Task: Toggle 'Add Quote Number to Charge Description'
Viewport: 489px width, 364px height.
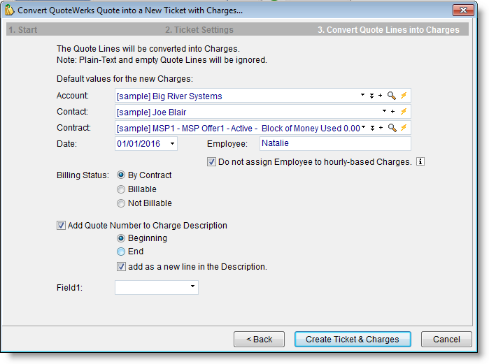Action: [x=61, y=226]
